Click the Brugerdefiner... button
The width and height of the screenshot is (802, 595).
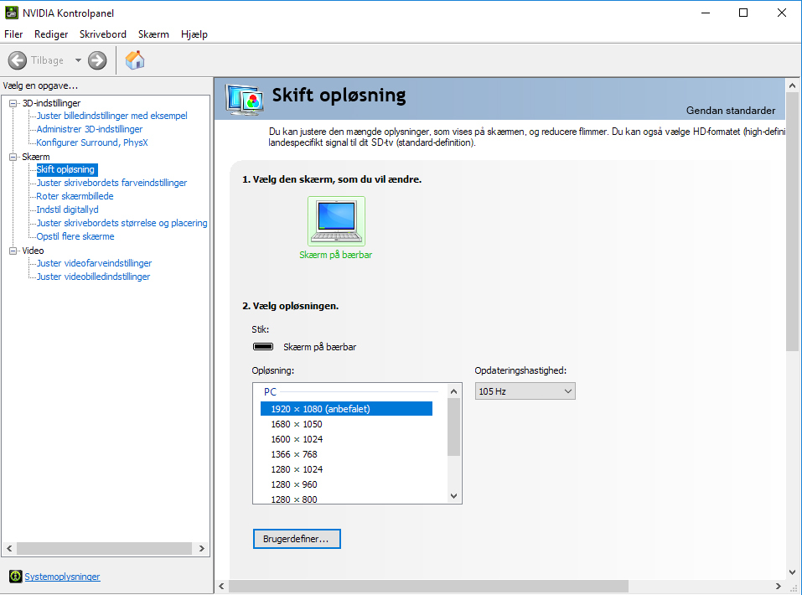click(x=297, y=539)
